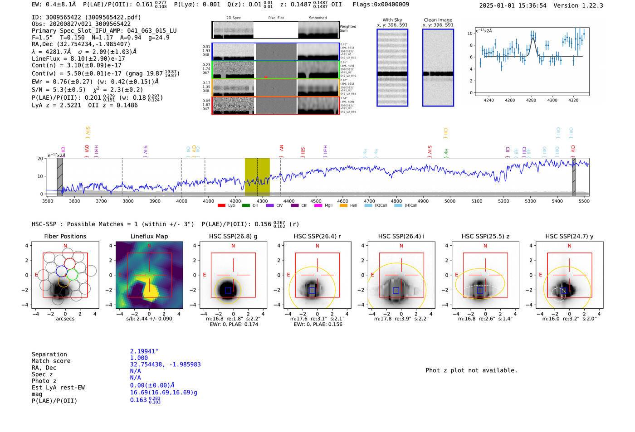Click the Obs: 20200827v021_3009565422 line
The width and height of the screenshot is (635, 432).
[81, 24]
